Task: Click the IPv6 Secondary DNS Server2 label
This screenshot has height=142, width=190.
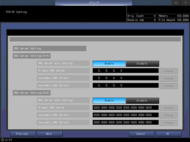Action: coord(63,122)
